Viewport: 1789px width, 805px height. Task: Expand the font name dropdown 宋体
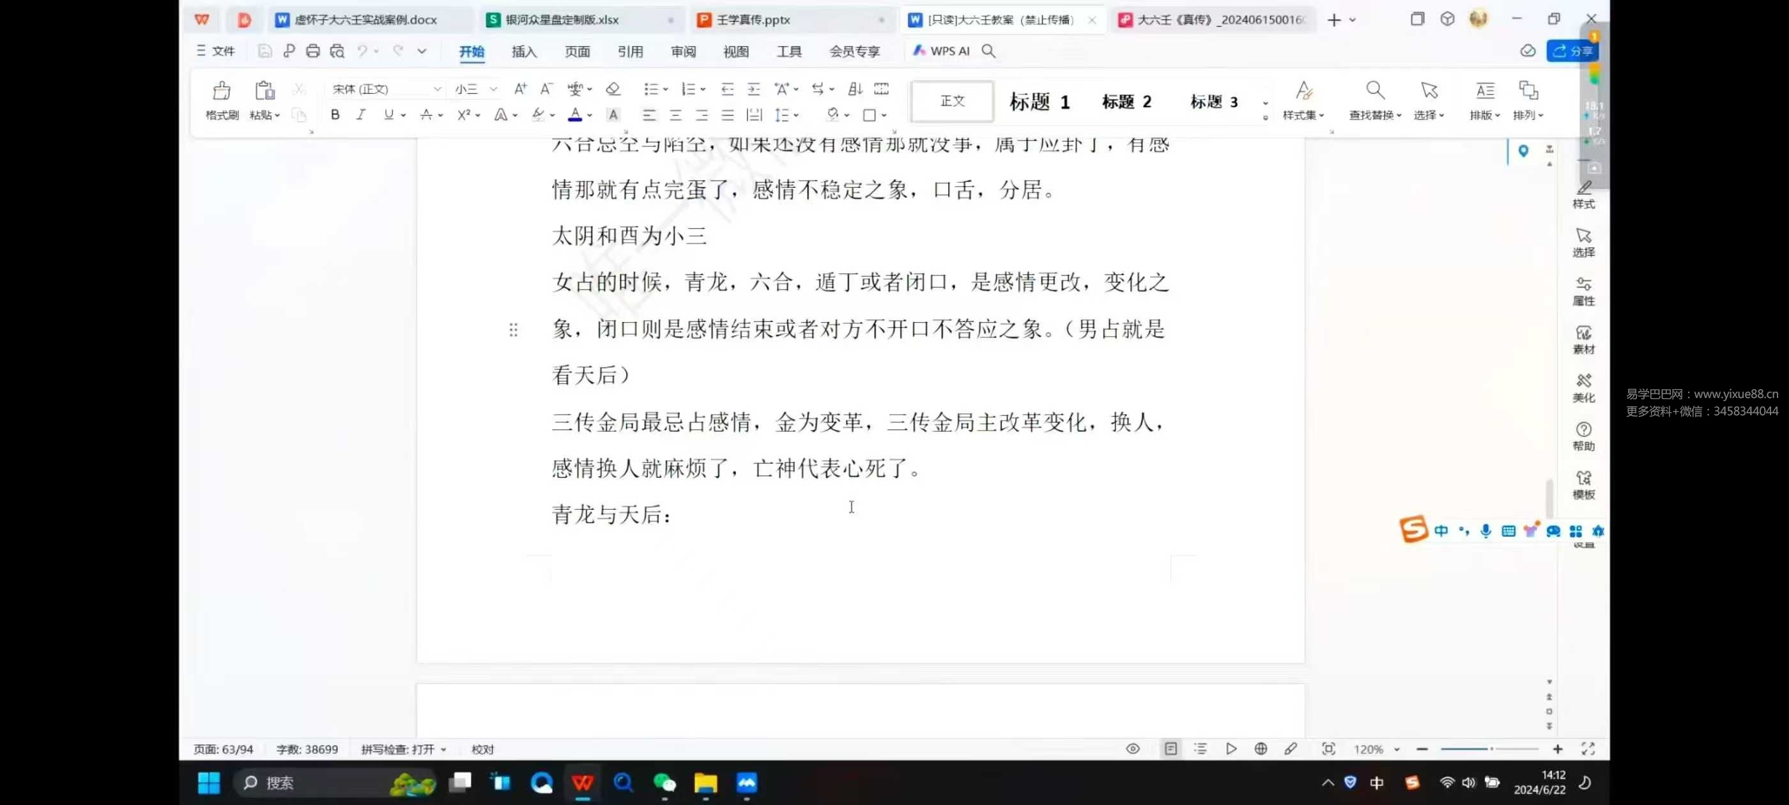[437, 89]
